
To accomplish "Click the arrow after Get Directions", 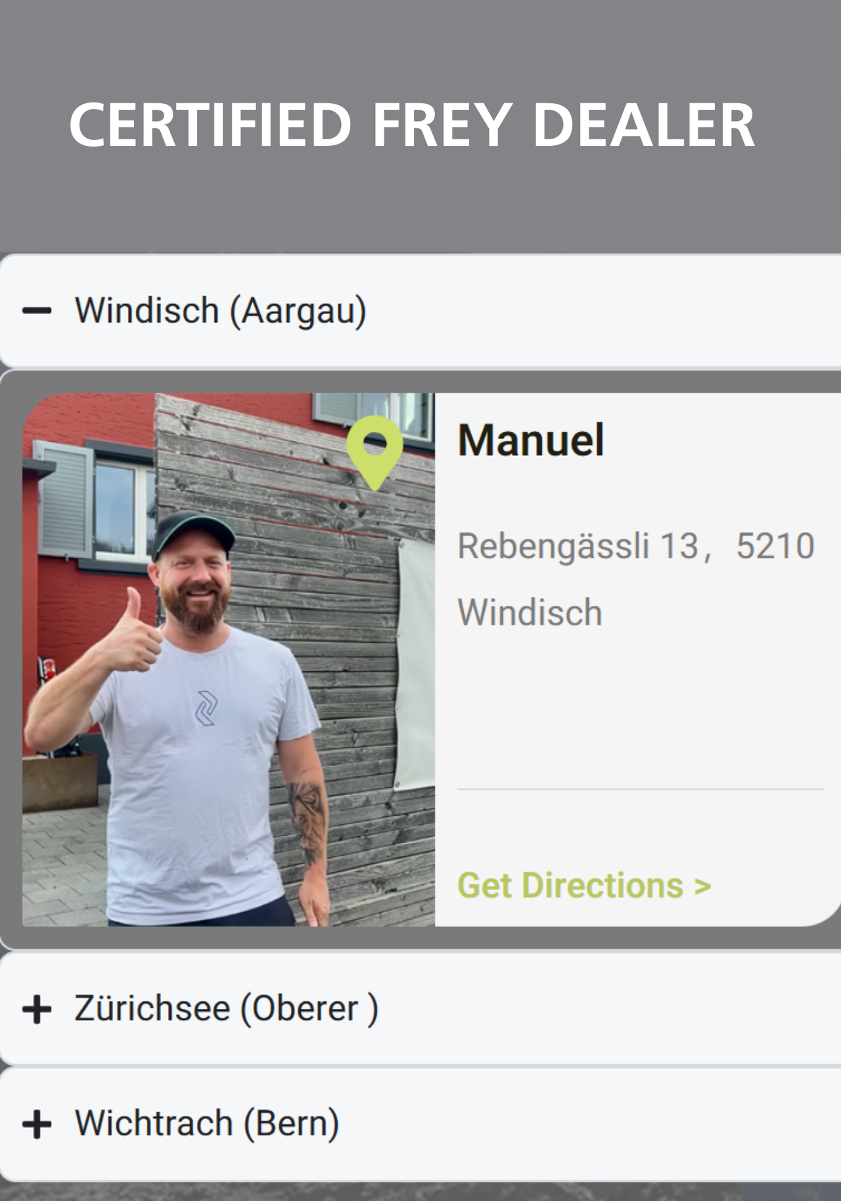I will point(702,887).
